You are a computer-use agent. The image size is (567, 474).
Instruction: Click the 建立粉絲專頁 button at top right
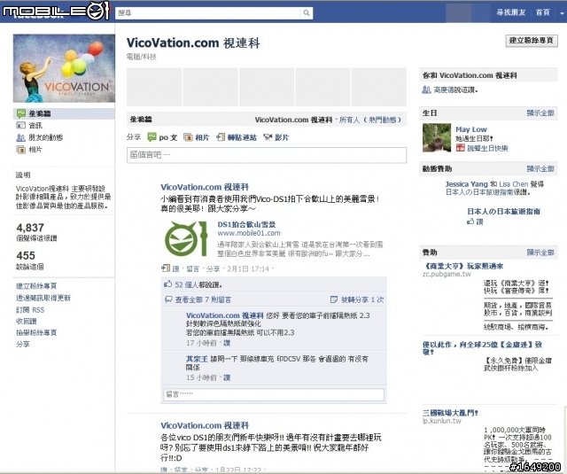click(532, 40)
